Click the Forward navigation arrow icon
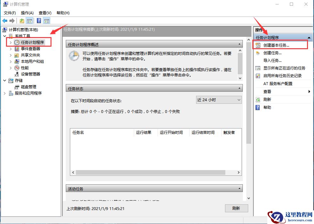Image resolution: width=314 pixels, height=224 pixels. [x=12, y=20]
